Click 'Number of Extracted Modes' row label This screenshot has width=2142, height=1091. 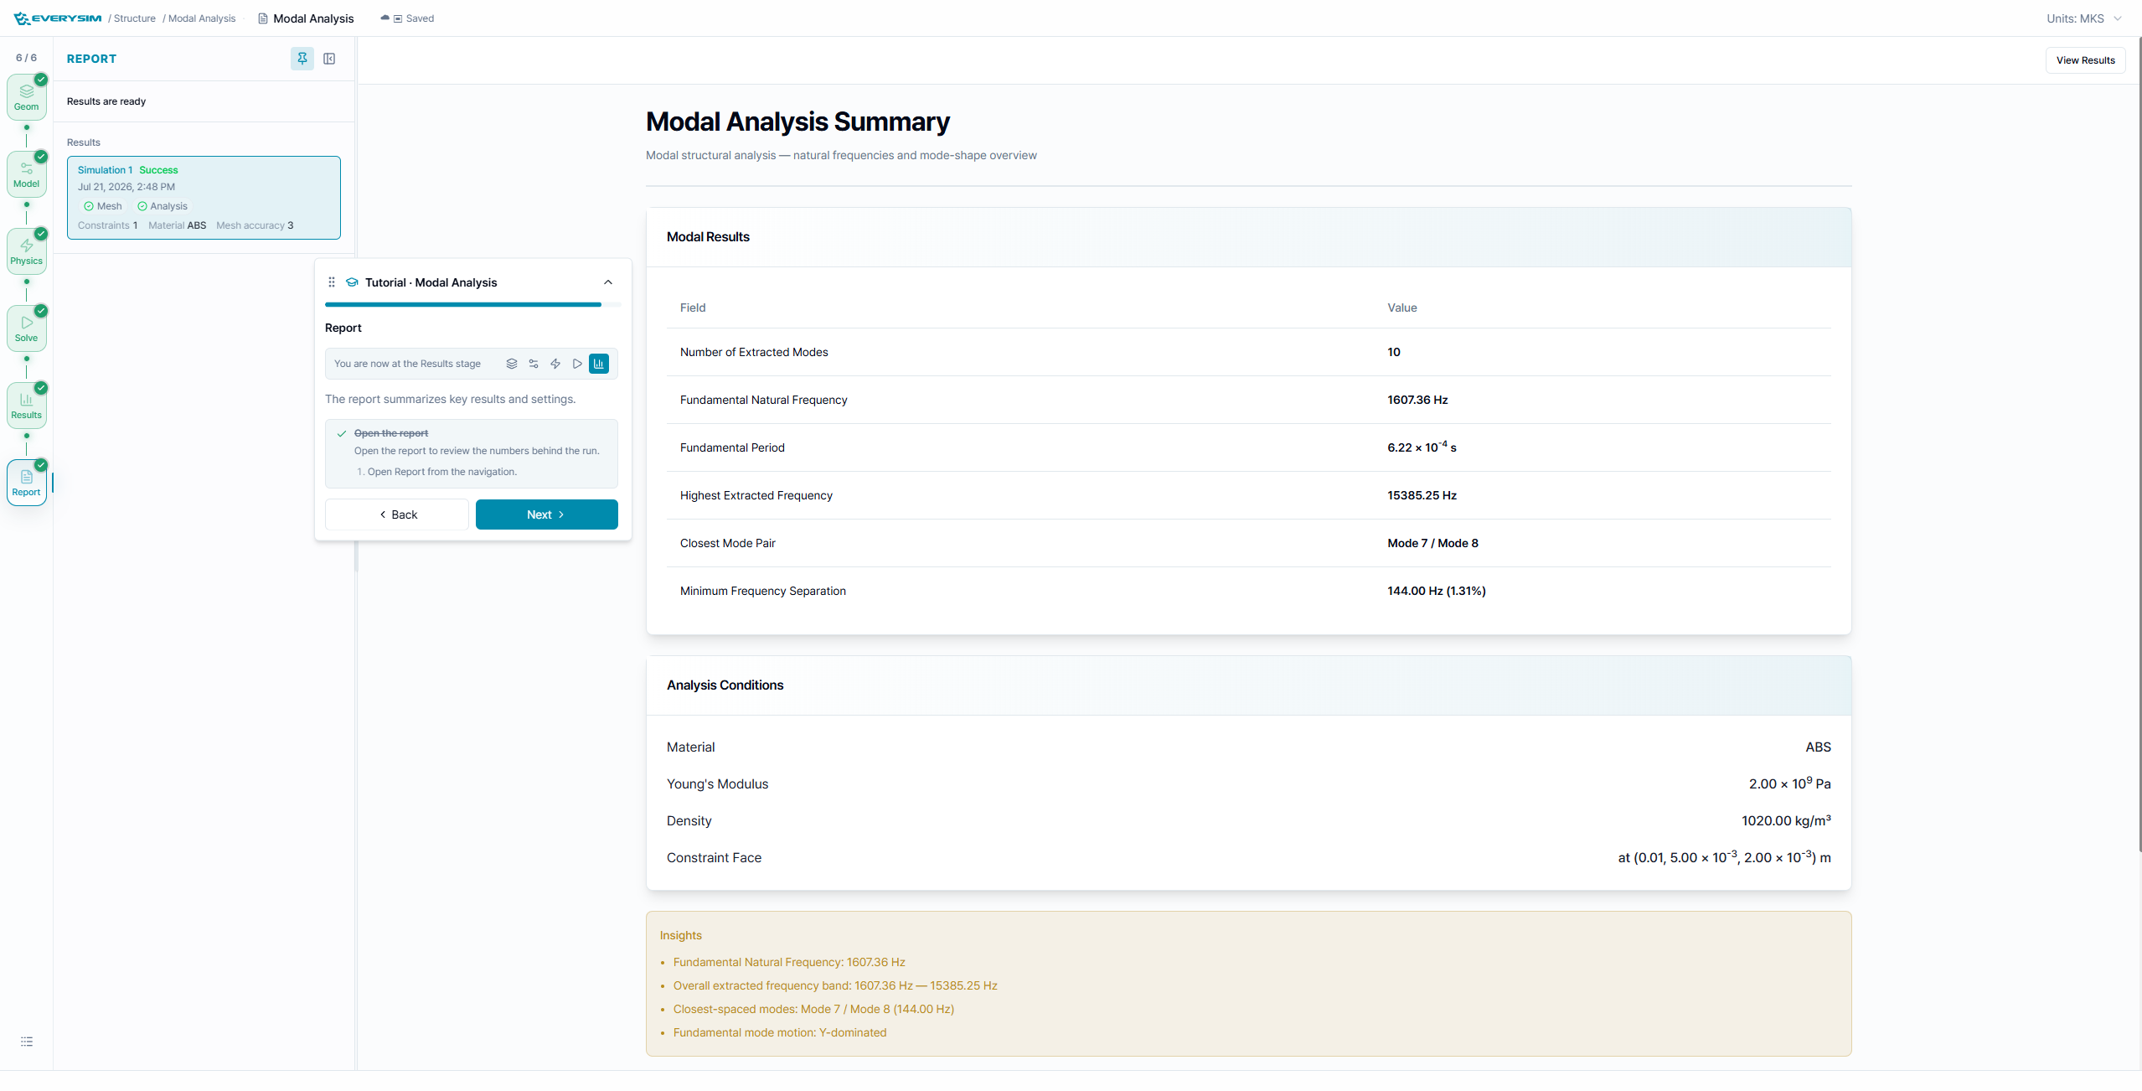tap(754, 352)
